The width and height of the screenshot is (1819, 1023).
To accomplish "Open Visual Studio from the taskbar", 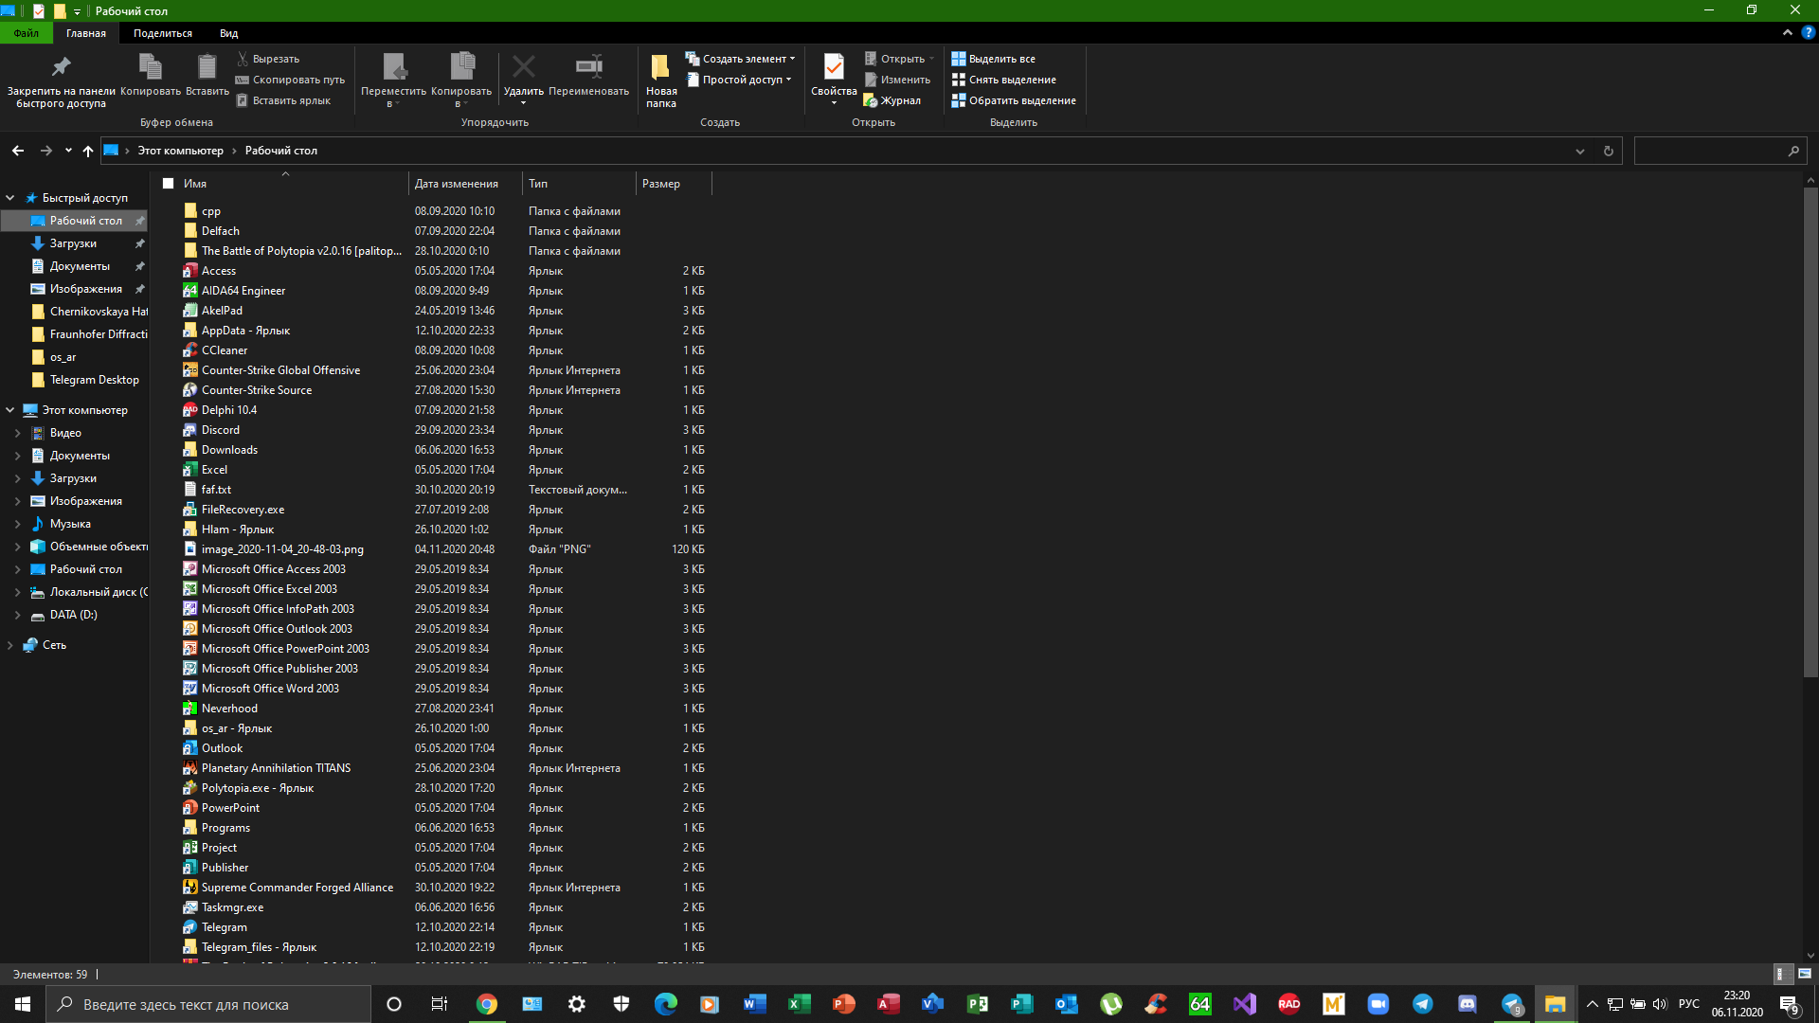I will (x=1244, y=1004).
